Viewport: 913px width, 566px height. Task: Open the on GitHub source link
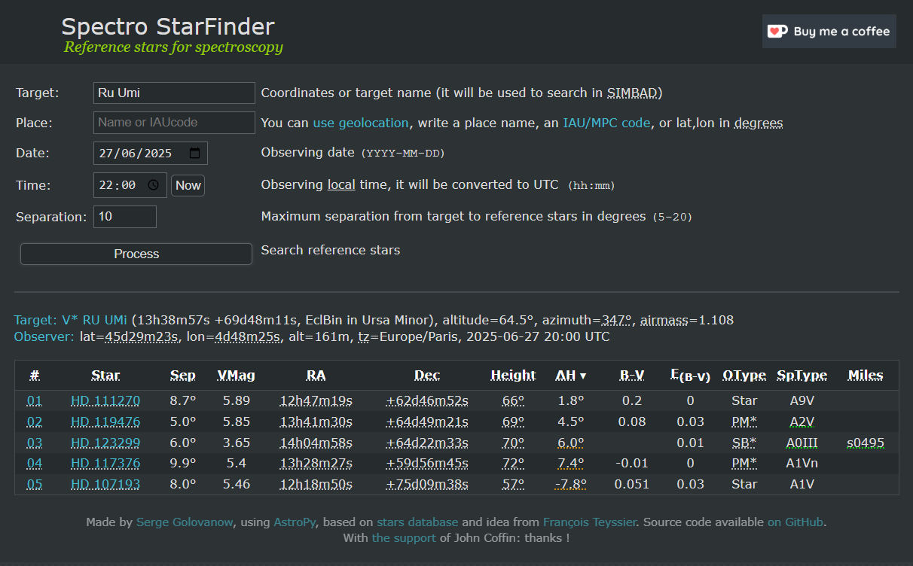pyautogui.click(x=796, y=522)
